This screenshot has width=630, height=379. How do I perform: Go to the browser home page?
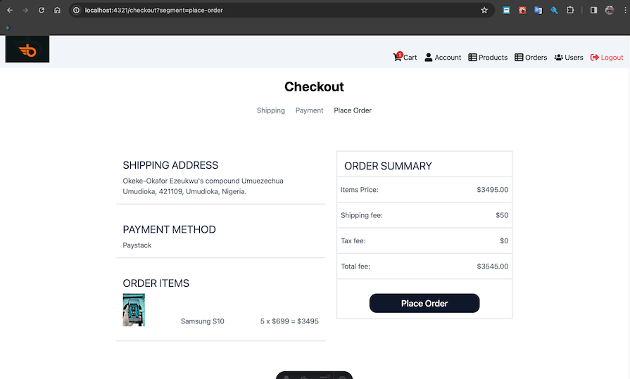[x=58, y=11]
